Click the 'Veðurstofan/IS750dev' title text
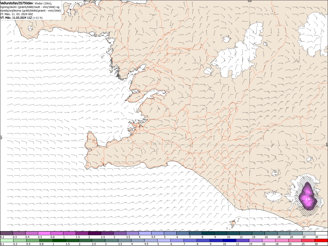 click(x=17, y=3)
